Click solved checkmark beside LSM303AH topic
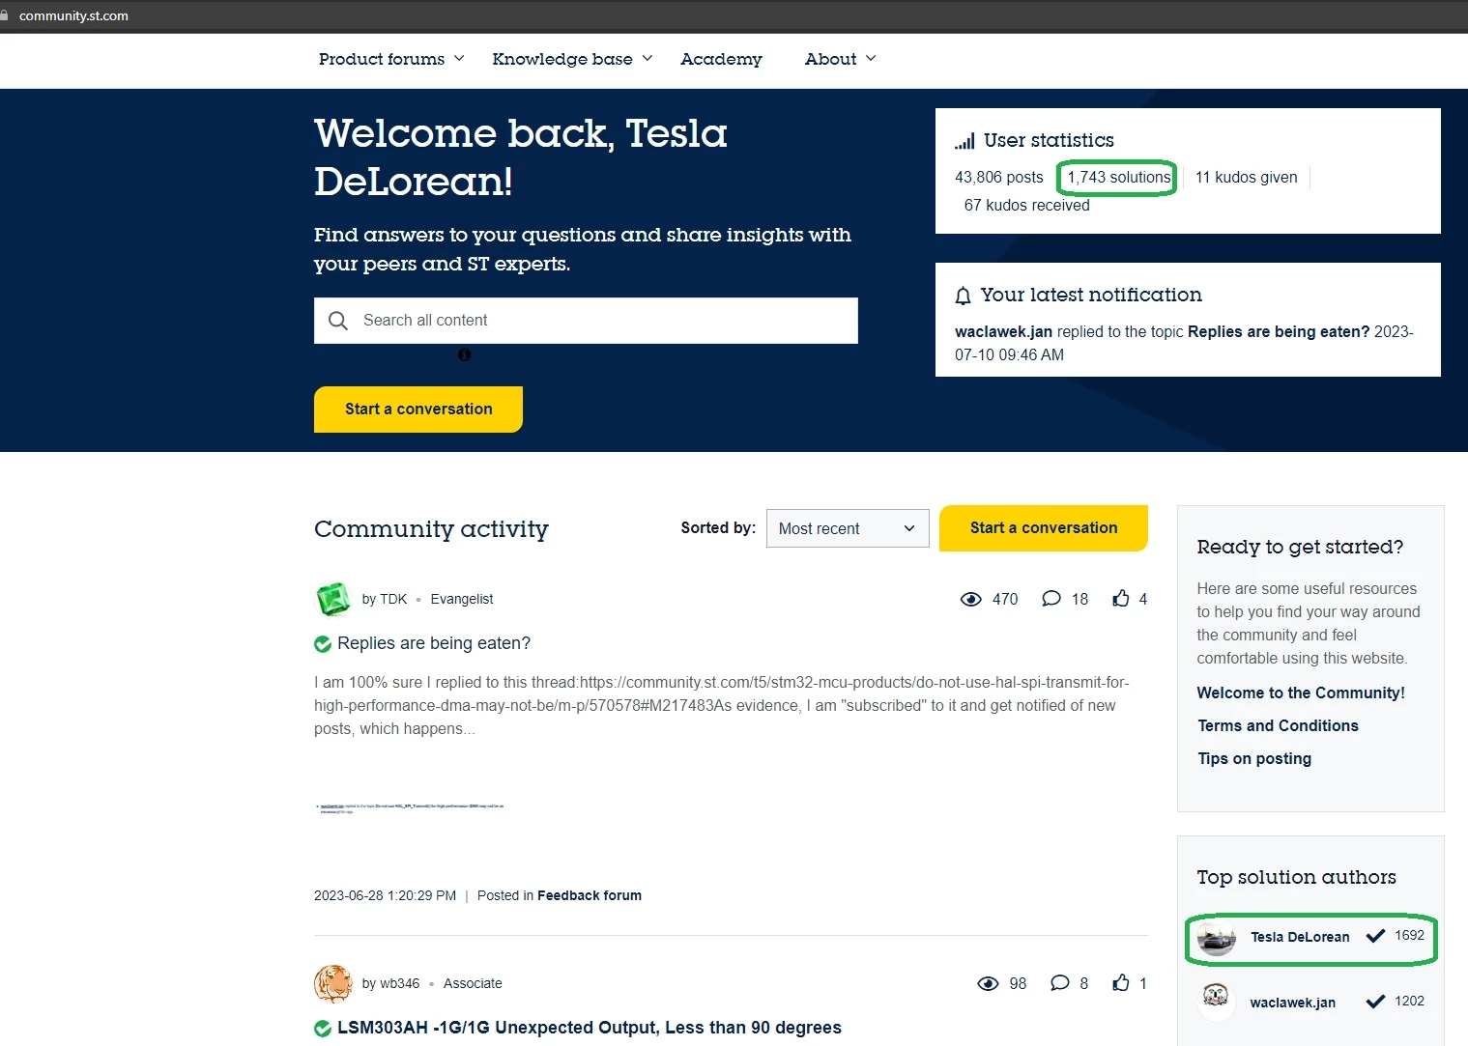 coord(323,1029)
